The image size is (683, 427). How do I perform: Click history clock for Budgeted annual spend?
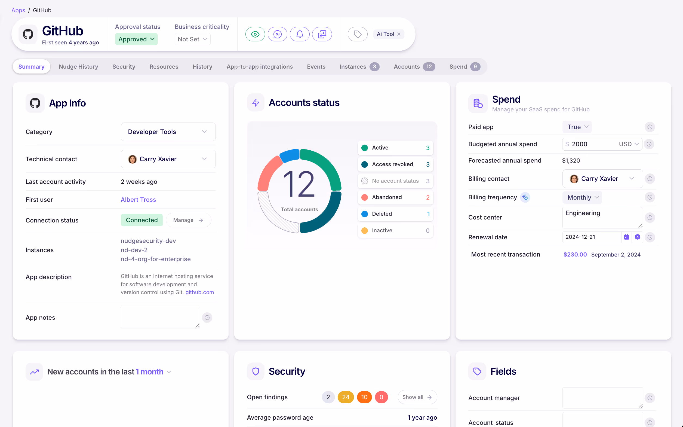[649, 144]
